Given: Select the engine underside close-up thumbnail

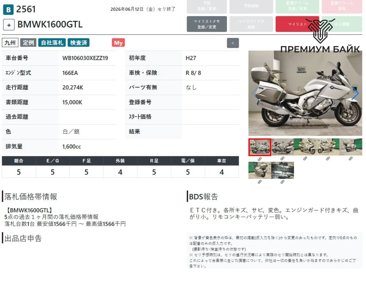Looking at the screenshot, I should tap(282, 170).
